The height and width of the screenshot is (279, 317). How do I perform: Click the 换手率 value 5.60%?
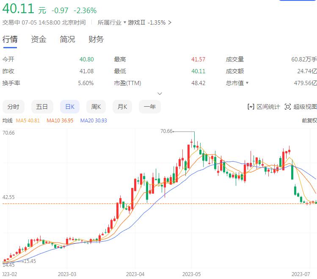(86, 83)
